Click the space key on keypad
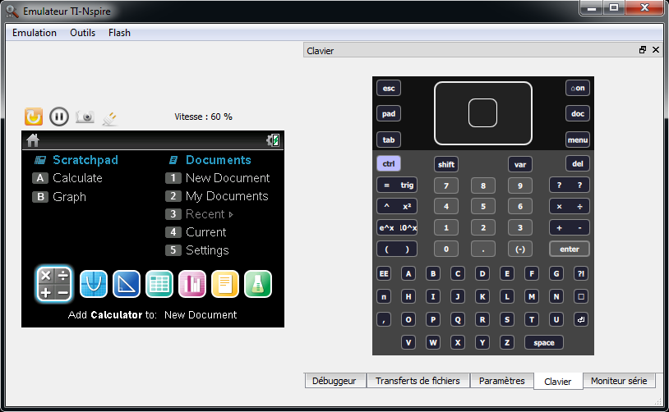Screen dimensions: 669x412 point(544,342)
